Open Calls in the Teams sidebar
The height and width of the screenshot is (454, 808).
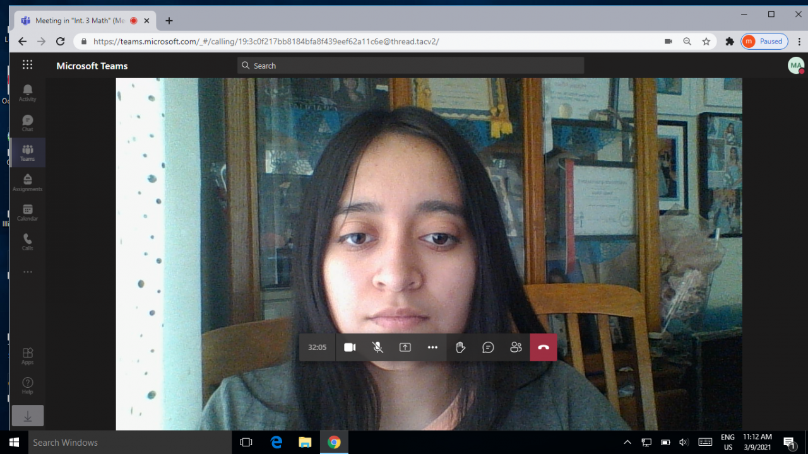[27, 242]
